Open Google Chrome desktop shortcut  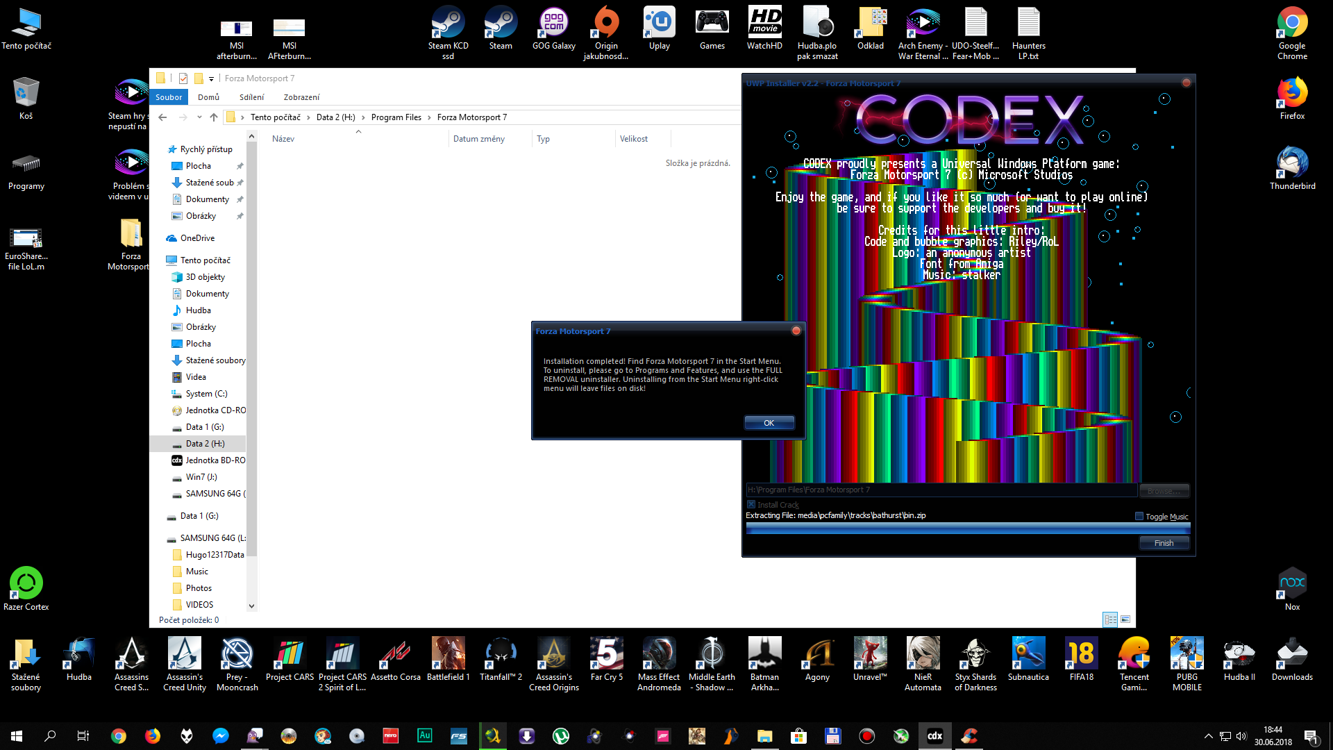1292,33
